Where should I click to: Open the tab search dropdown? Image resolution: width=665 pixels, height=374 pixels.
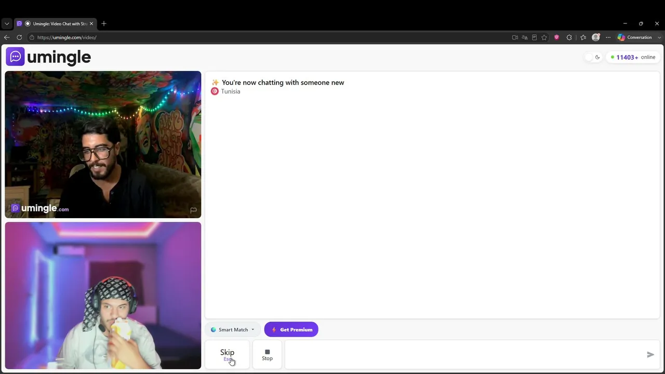click(x=7, y=24)
